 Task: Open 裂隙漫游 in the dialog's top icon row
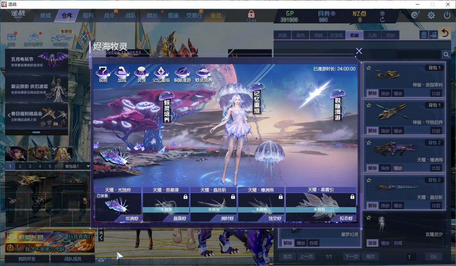(x=182, y=74)
